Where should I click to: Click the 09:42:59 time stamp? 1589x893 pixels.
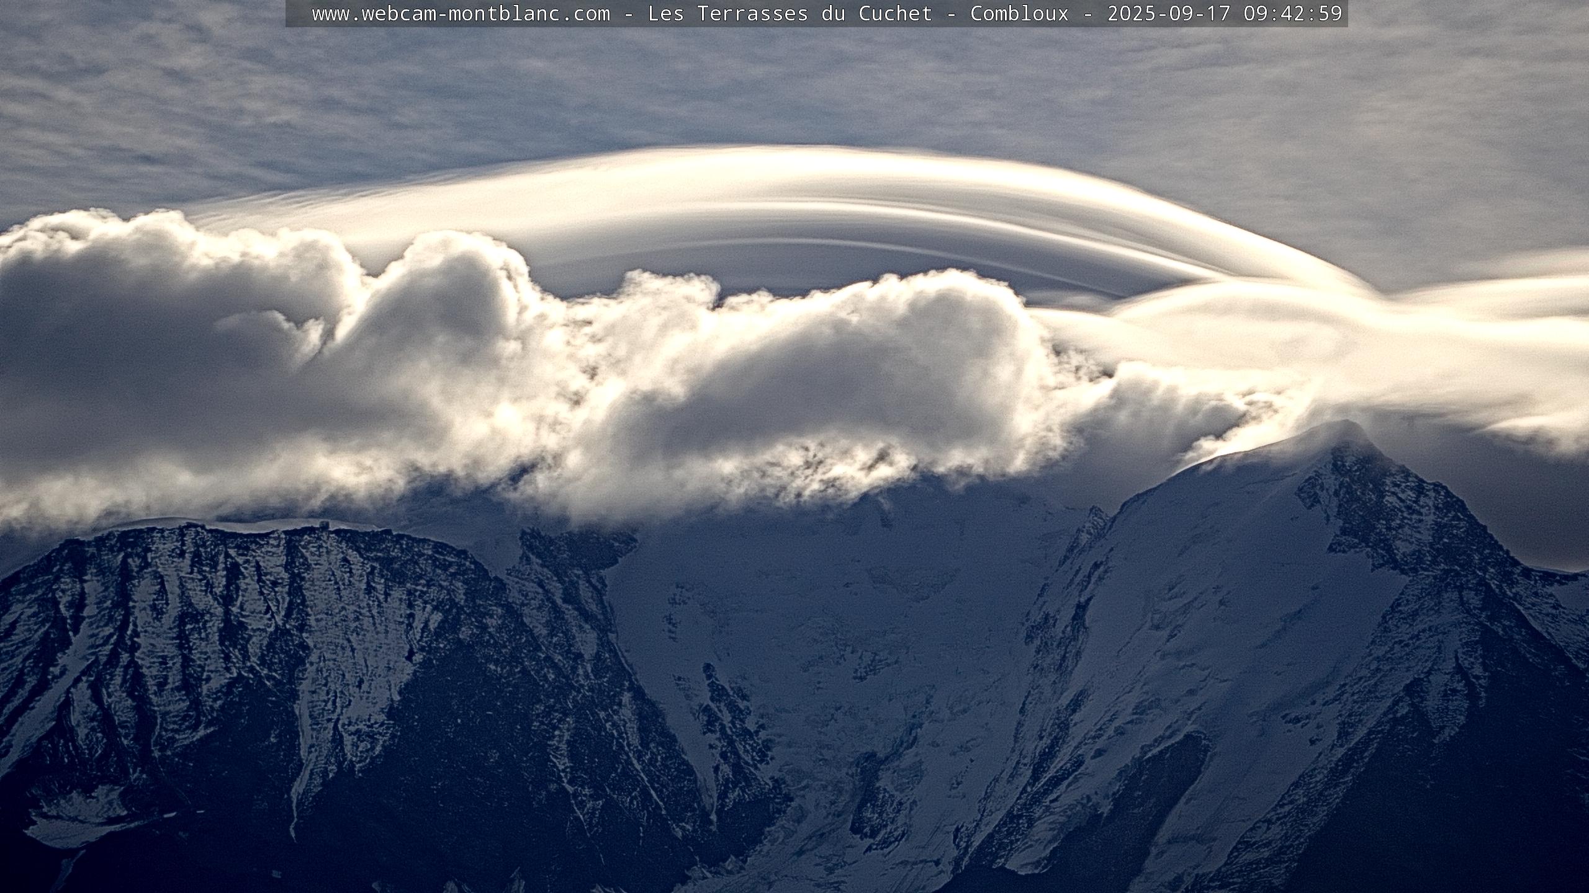(x=1293, y=14)
